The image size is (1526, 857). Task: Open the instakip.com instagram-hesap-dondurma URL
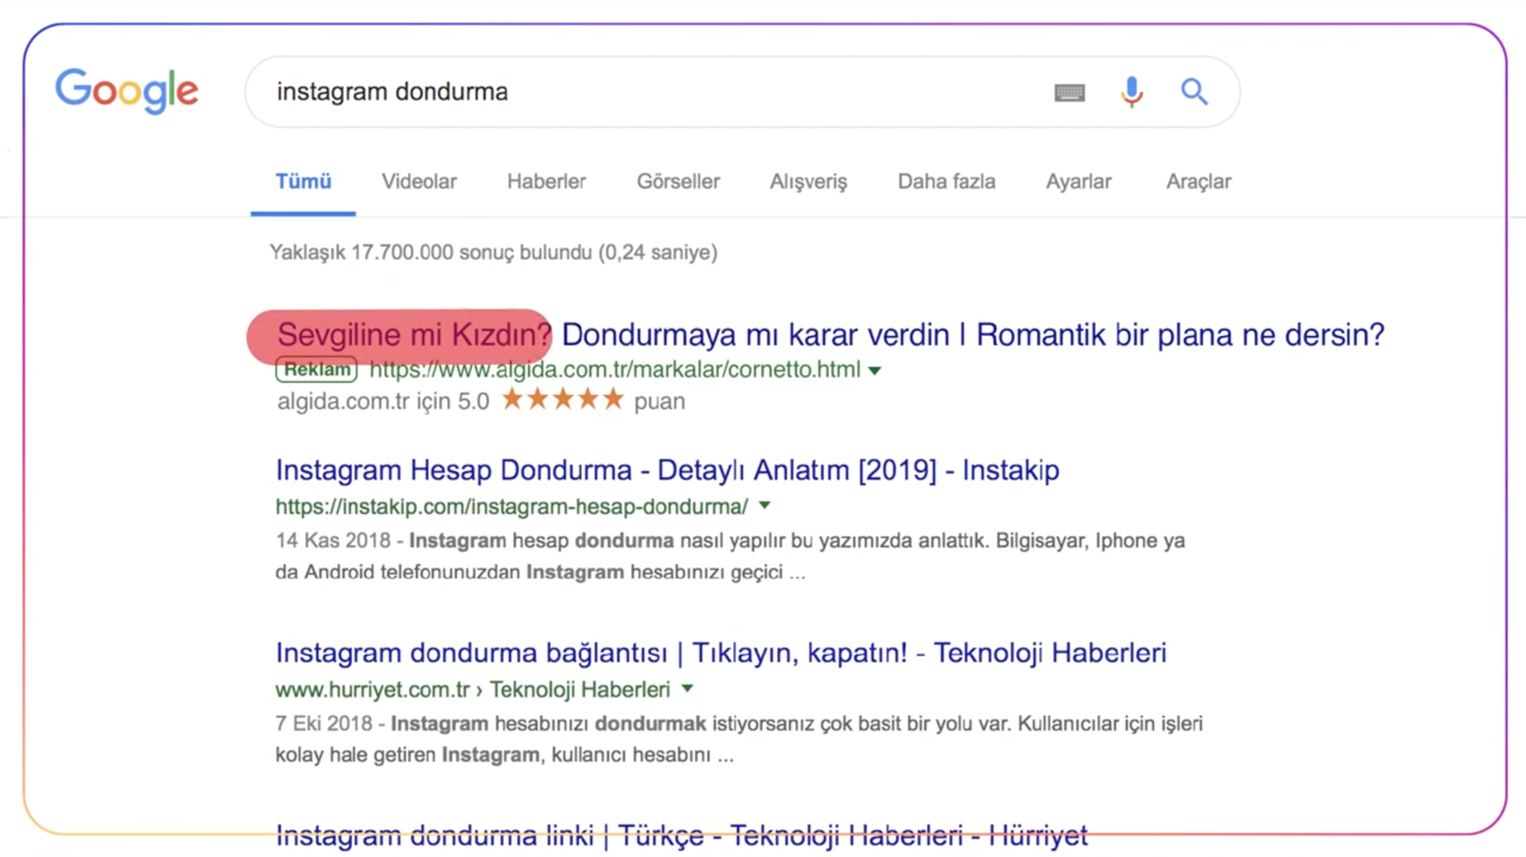click(x=512, y=506)
